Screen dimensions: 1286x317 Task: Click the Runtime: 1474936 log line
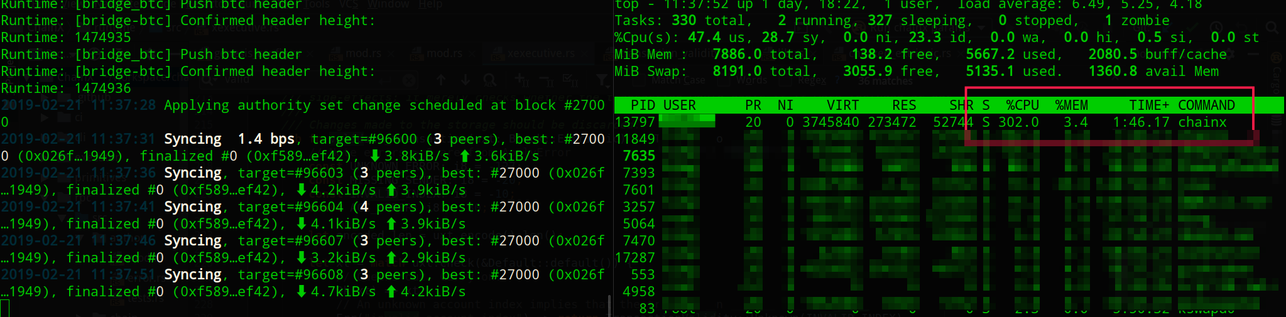pyautogui.click(x=66, y=89)
